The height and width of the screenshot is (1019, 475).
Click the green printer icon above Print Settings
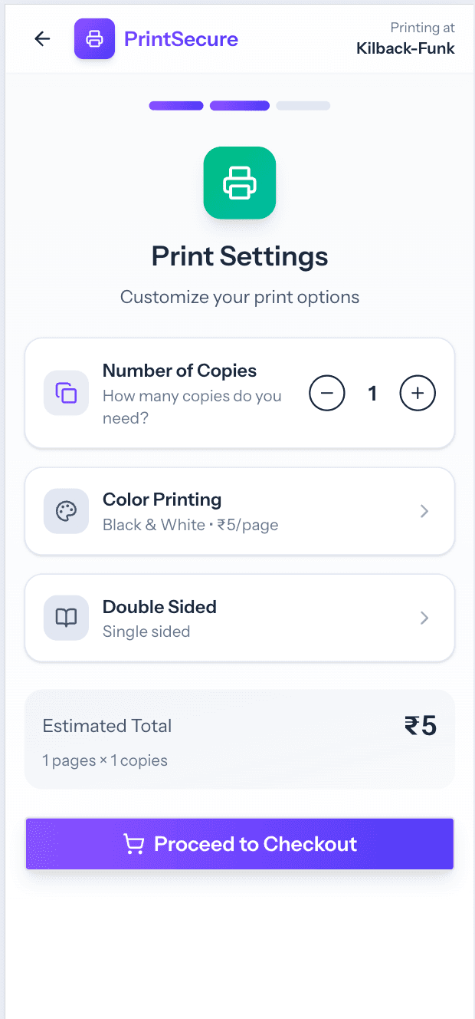tap(240, 183)
